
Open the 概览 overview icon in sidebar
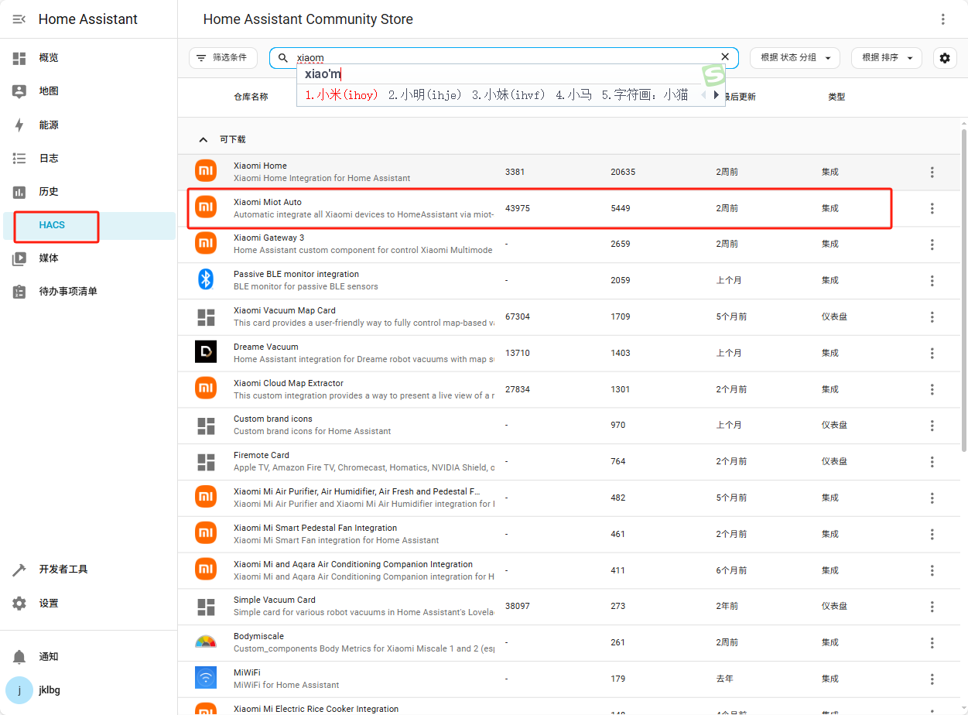click(19, 58)
